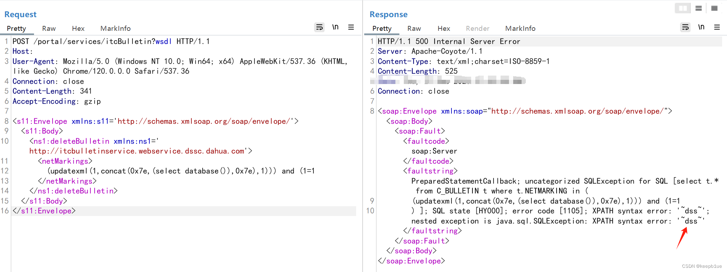
Task: Click the closing faultstring tag
Action: pos(433,231)
